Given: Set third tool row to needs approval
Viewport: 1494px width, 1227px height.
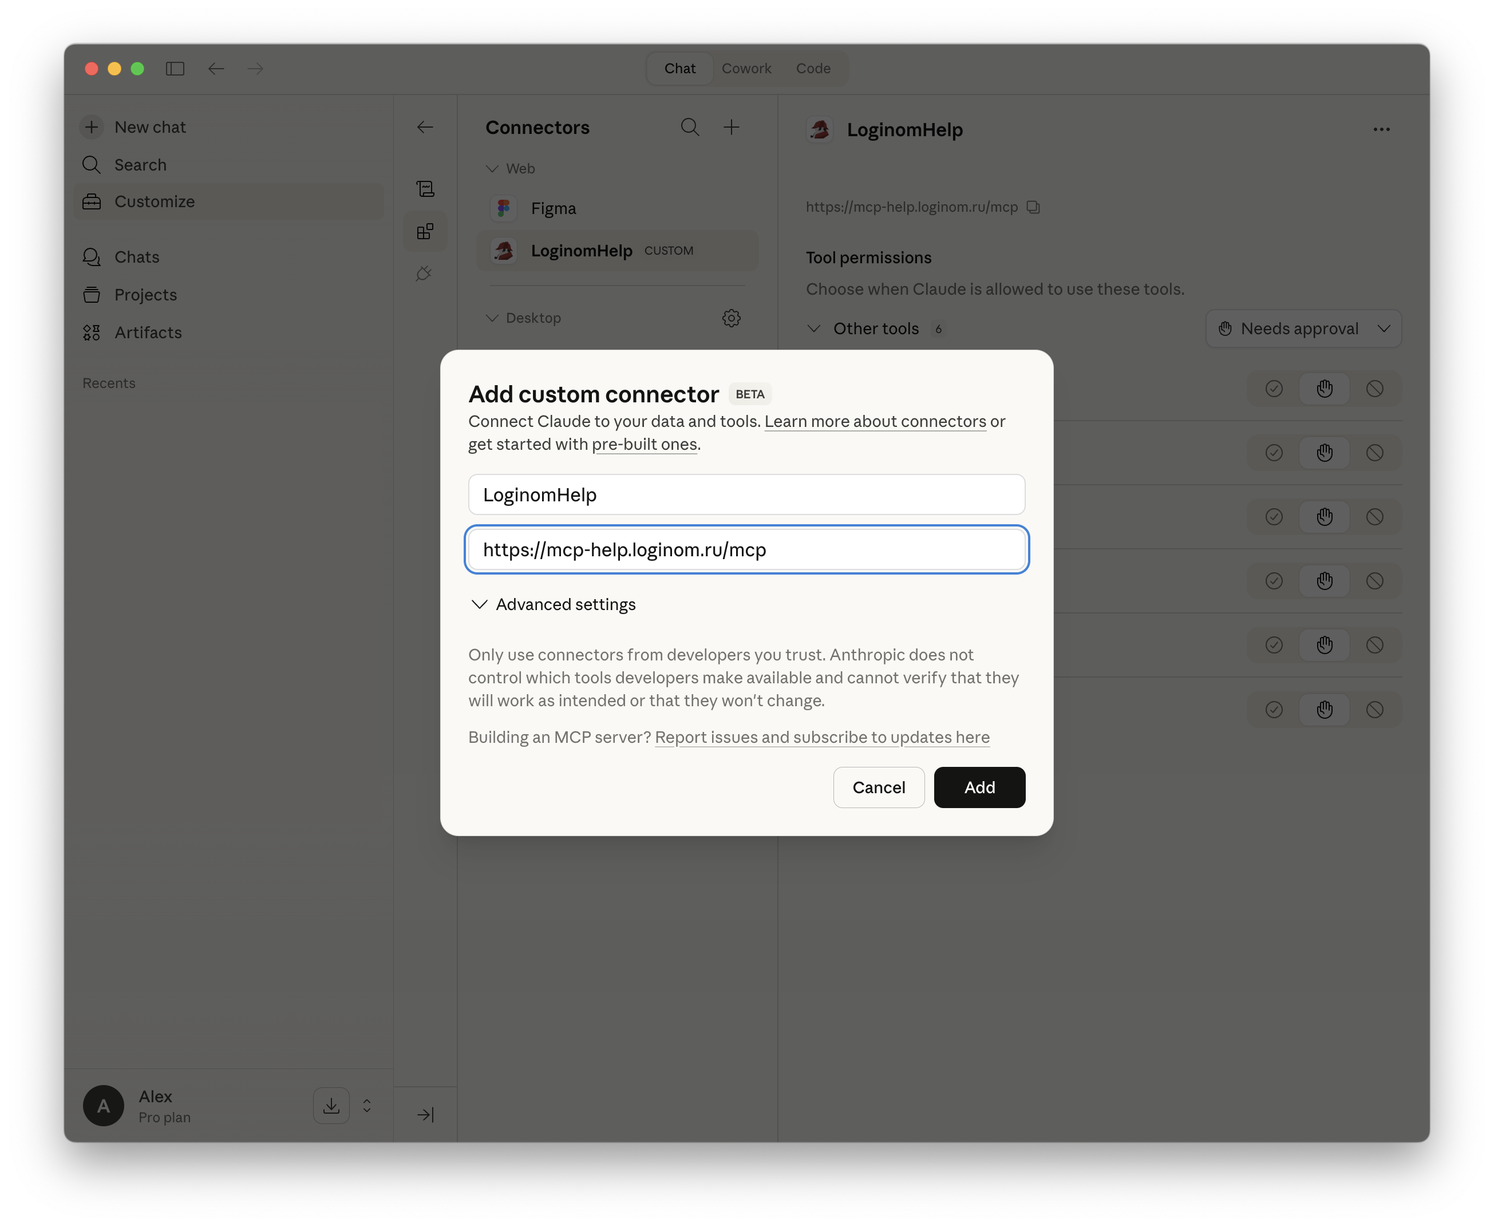Looking at the screenshot, I should pyautogui.click(x=1325, y=517).
